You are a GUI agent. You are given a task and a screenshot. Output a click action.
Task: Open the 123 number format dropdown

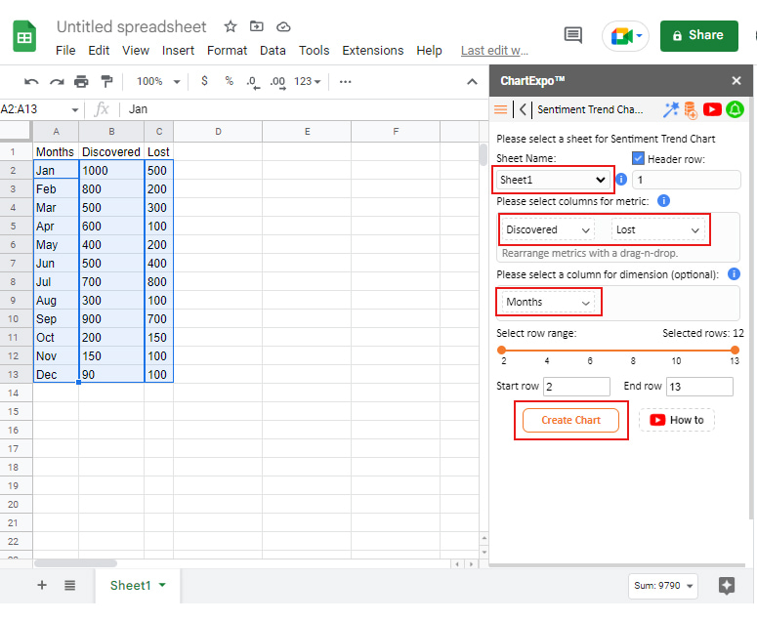(307, 82)
